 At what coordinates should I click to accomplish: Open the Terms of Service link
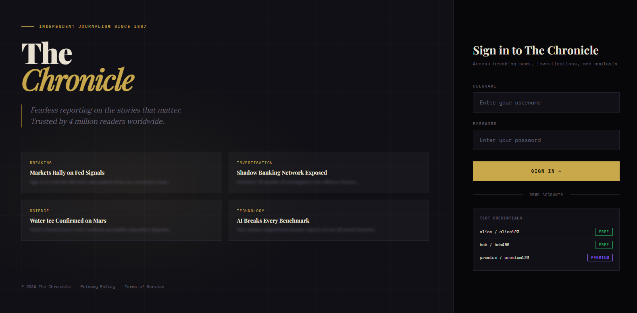point(144,287)
